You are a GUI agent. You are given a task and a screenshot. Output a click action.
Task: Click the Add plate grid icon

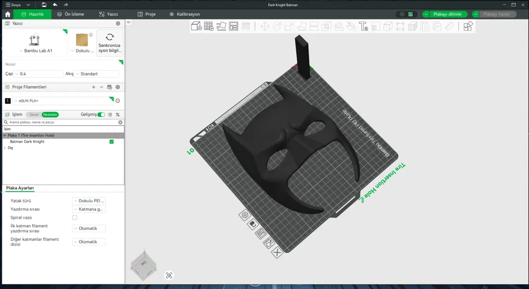pos(209,26)
